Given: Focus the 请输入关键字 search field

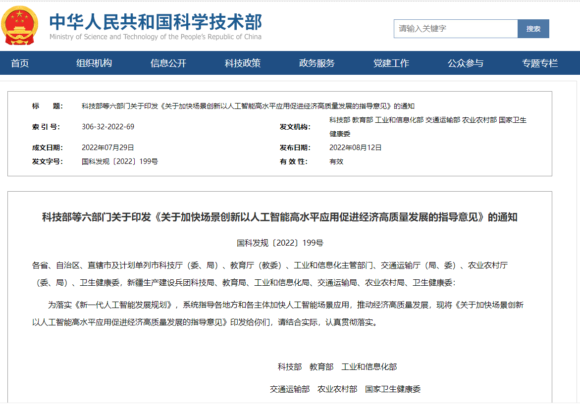Looking at the screenshot, I should (x=456, y=28).
